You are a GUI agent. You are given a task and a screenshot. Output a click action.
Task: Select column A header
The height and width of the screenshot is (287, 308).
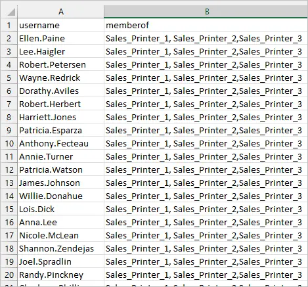point(61,12)
